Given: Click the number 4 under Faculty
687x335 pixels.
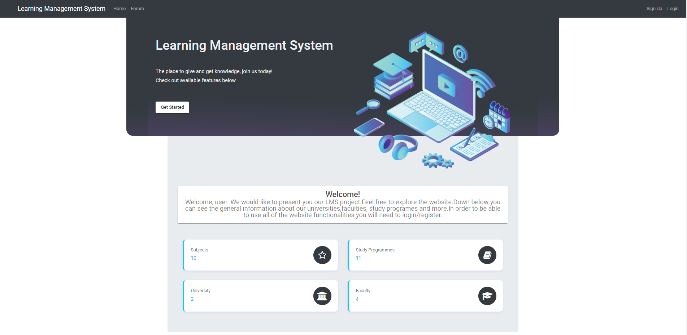Looking at the screenshot, I should coord(357,299).
